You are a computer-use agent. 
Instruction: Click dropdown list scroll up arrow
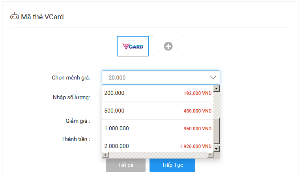coord(216,89)
